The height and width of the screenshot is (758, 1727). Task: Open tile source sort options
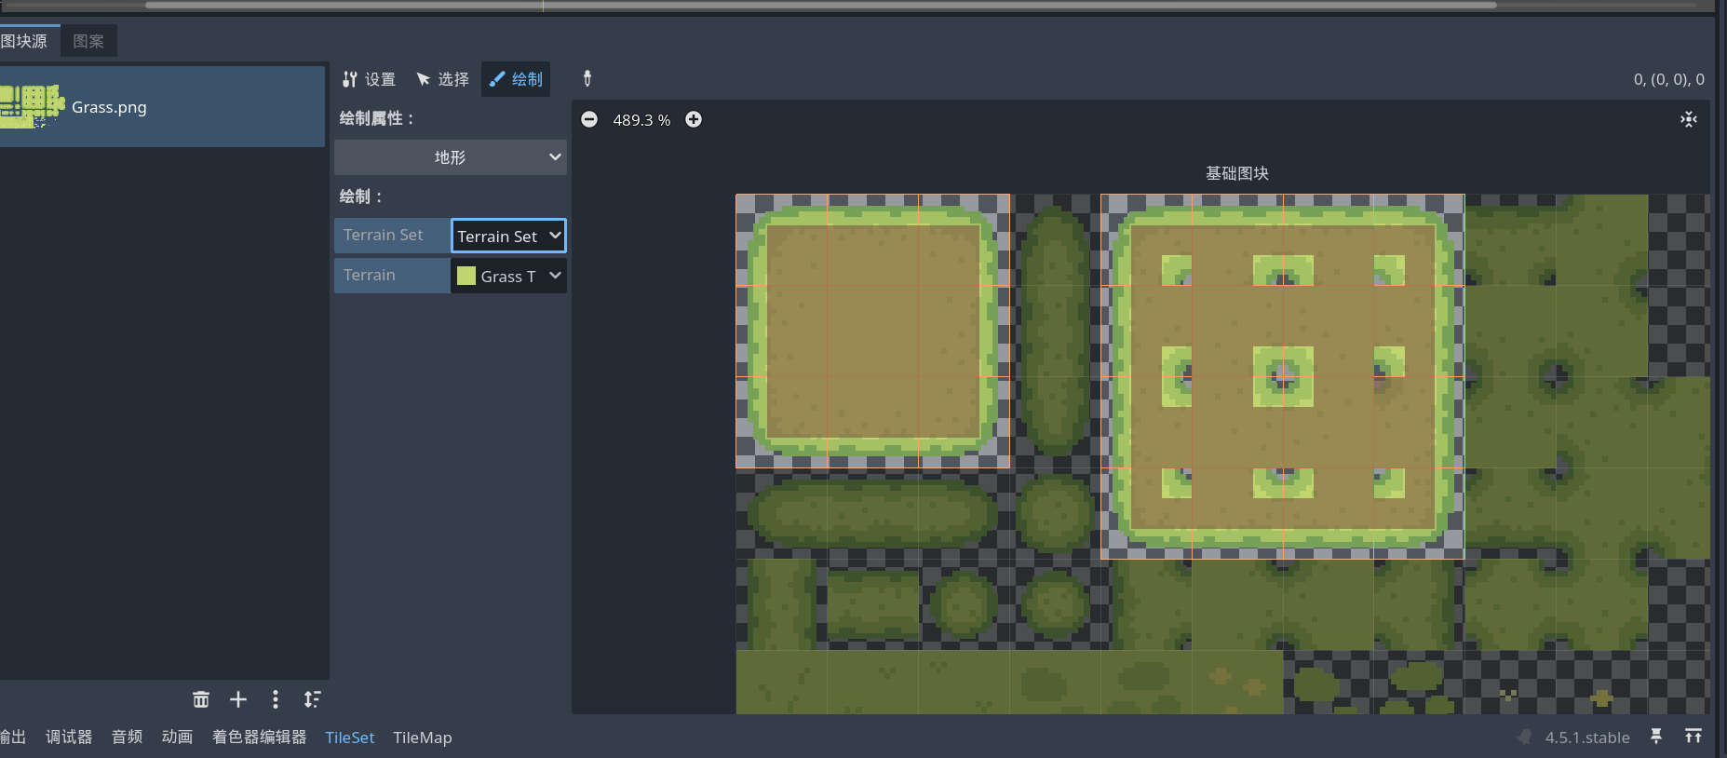(x=312, y=699)
